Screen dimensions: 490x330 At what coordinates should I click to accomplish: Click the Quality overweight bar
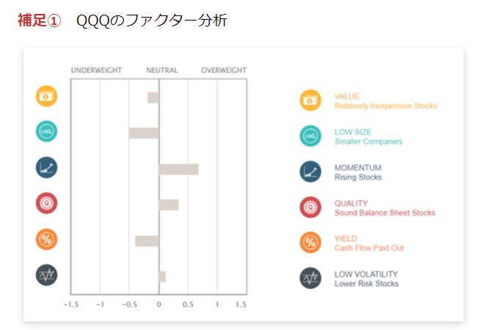pyautogui.click(x=169, y=205)
